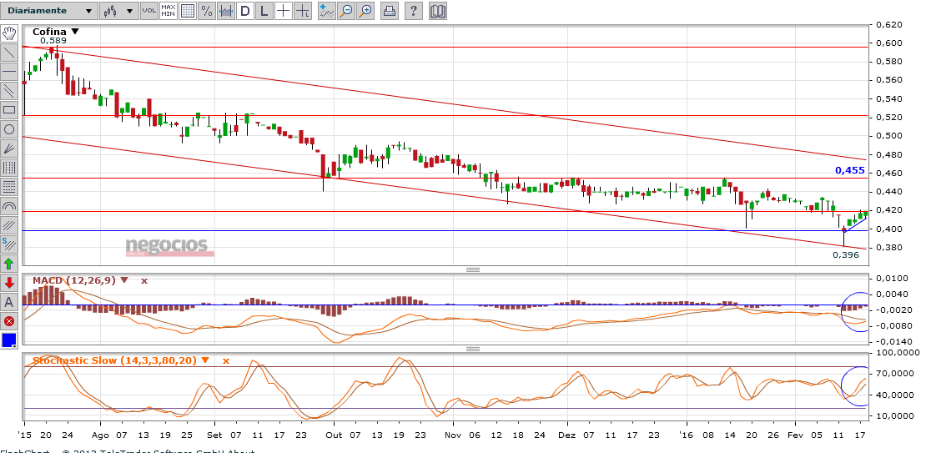Open the blue drawing color picker
The width and height of the screenshot is (926, 453).
[9, 340]
